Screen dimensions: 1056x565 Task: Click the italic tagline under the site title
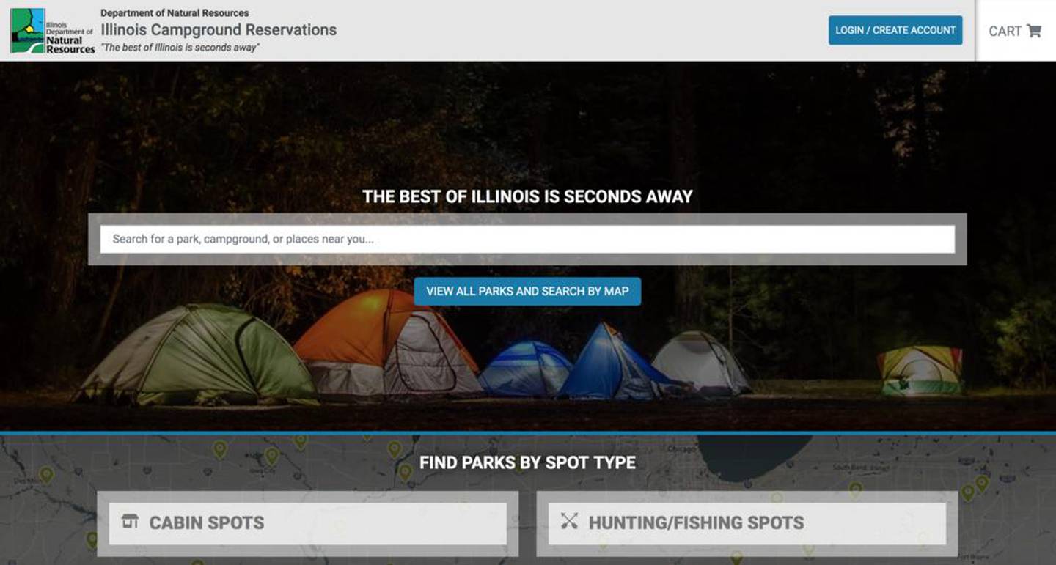180,48
